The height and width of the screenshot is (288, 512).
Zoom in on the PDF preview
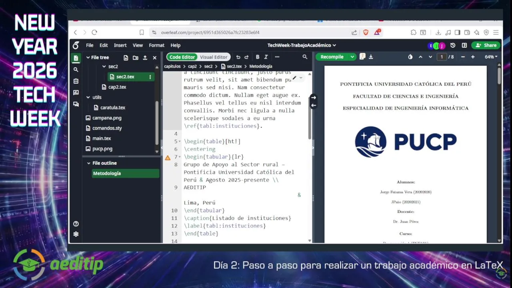click(x=473, y=57)
